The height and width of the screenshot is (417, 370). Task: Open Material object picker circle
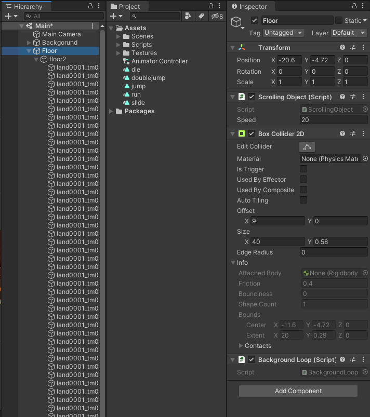(365, 158)
